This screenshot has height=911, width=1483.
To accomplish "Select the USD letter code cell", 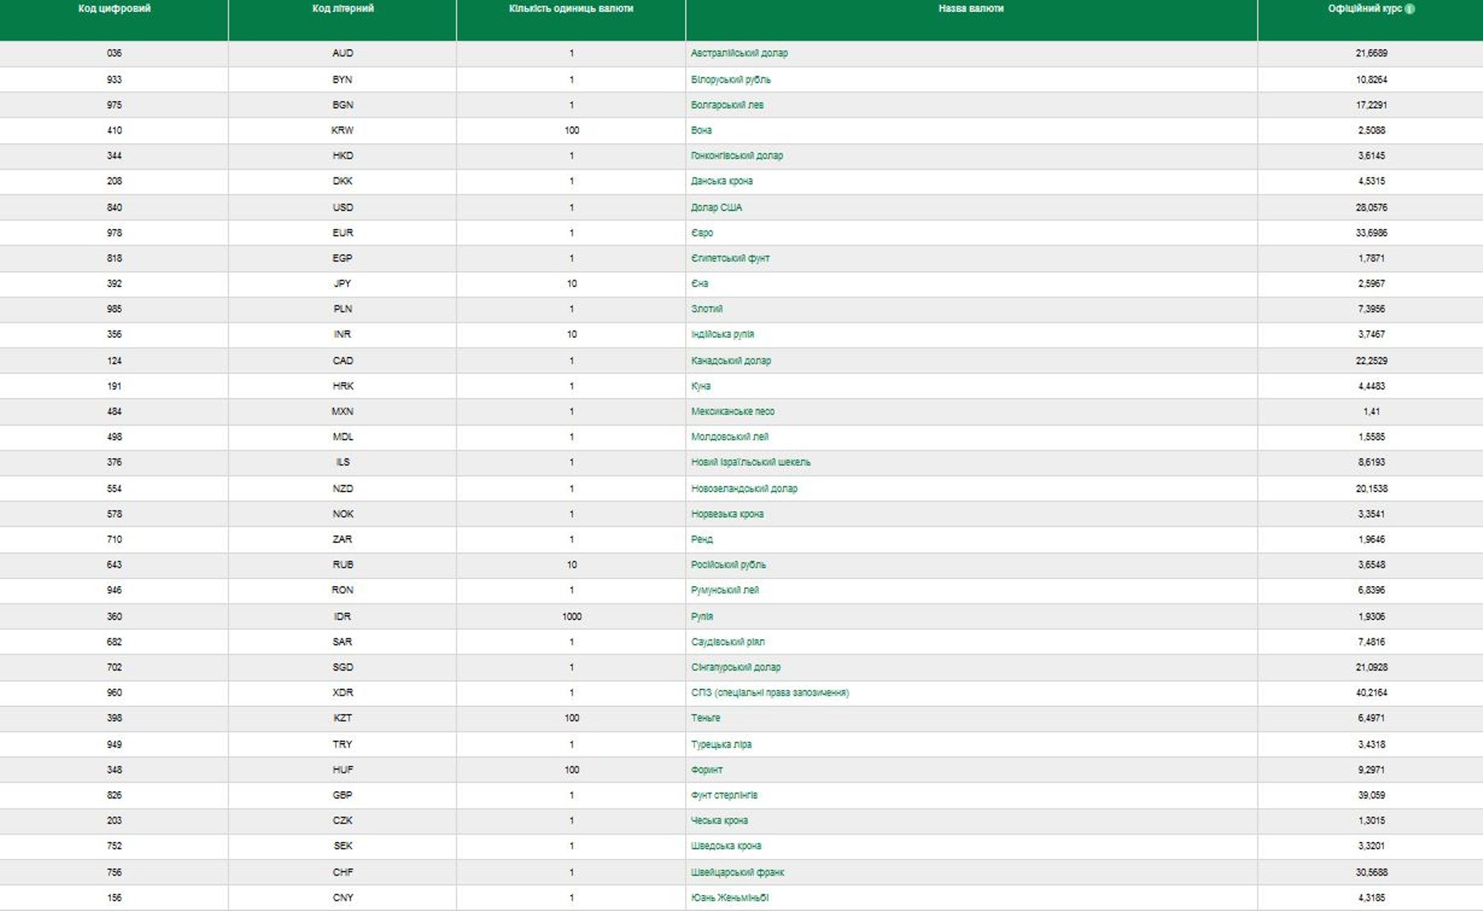I will tap(343, 207).
